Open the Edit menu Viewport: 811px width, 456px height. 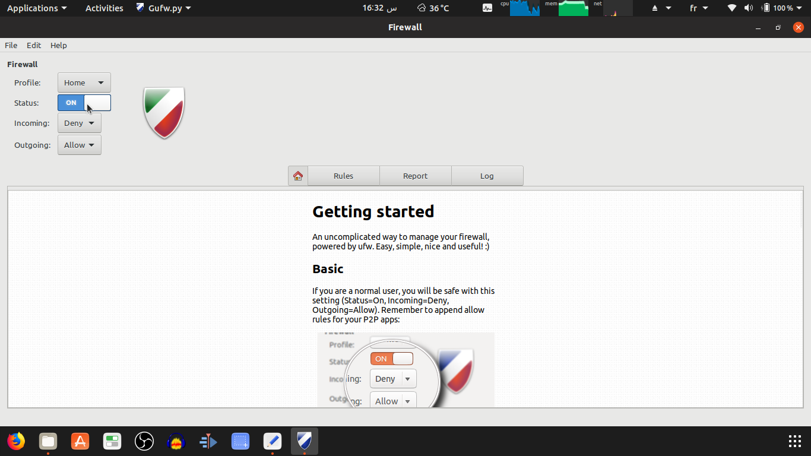coord(34,45)
